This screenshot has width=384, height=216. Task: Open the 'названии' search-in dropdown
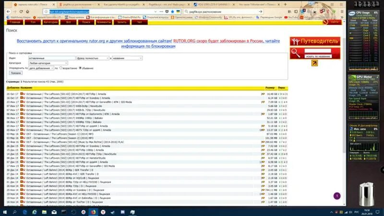(127, 58)
